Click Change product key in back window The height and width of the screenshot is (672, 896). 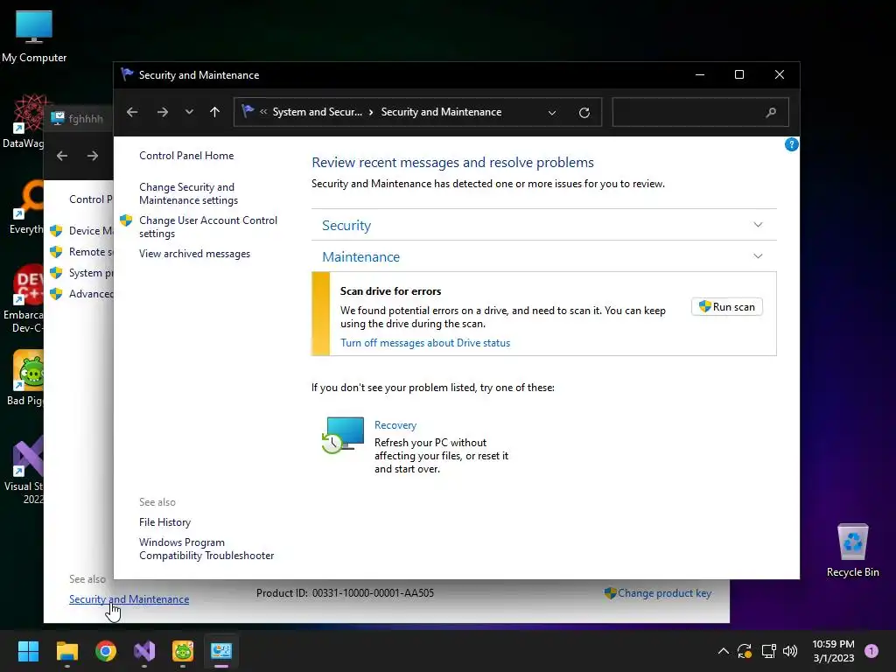click(x=664, y=593)
